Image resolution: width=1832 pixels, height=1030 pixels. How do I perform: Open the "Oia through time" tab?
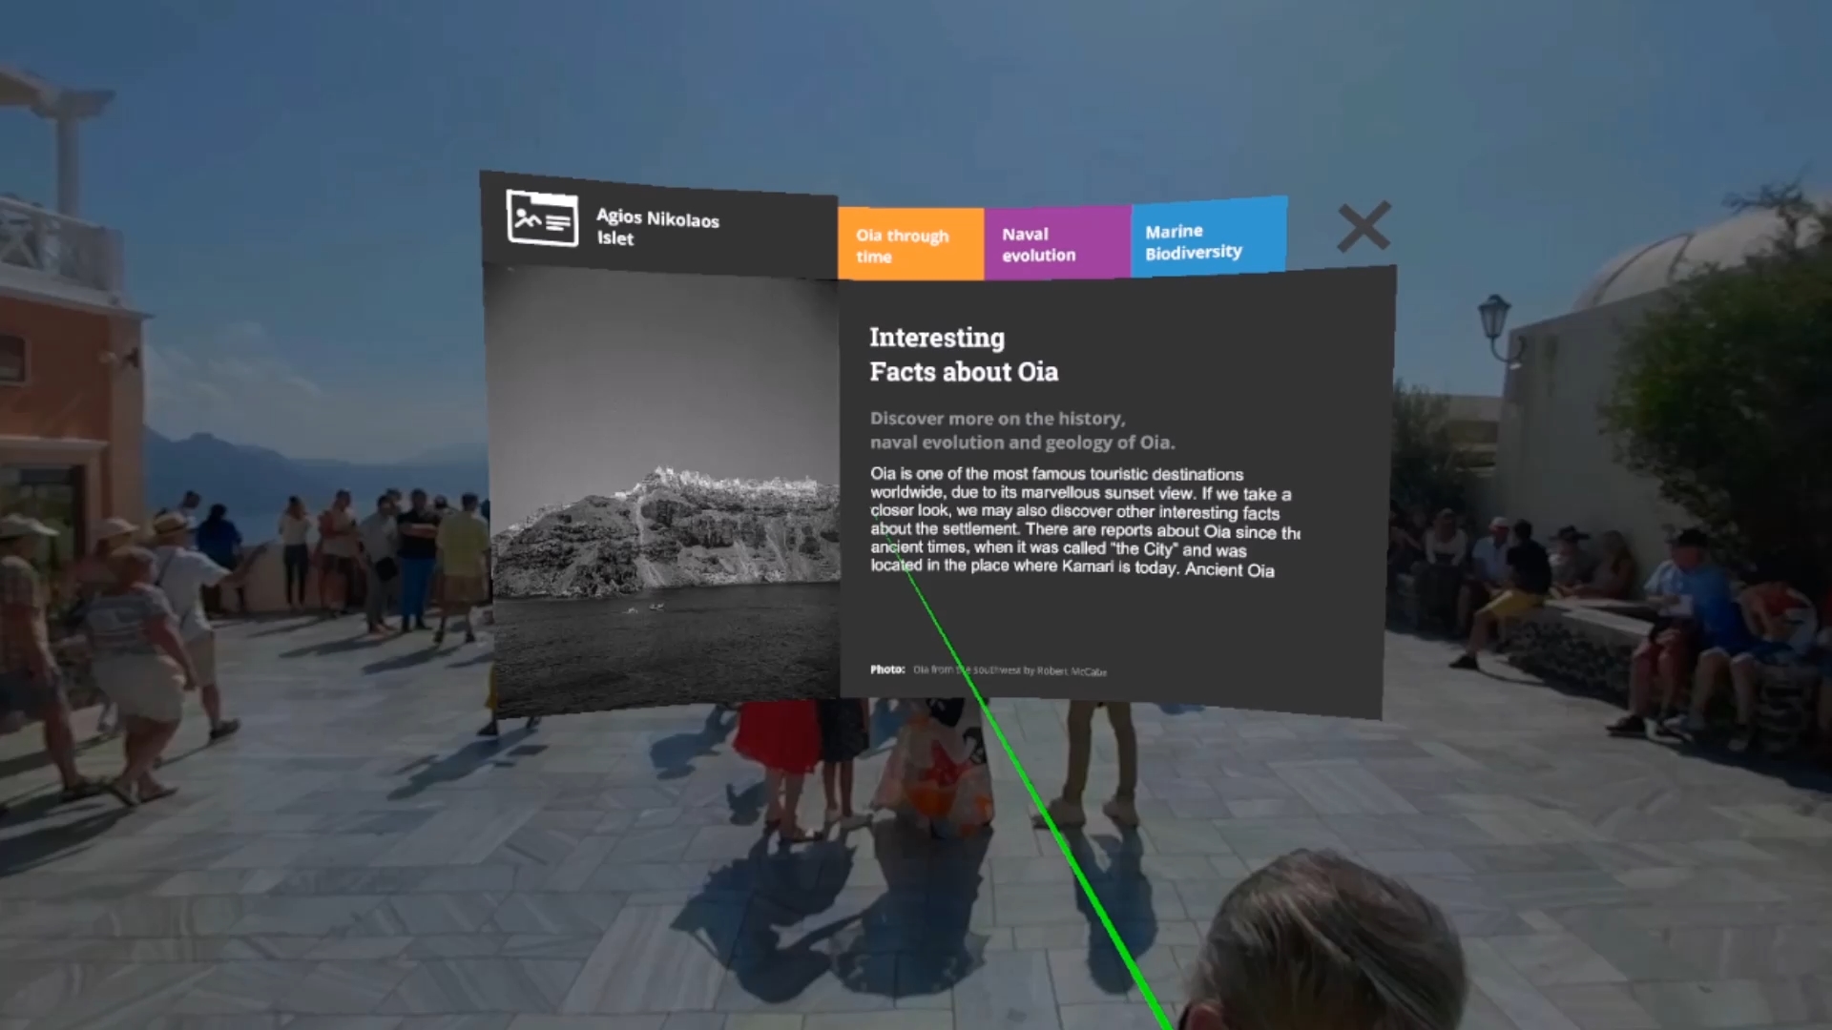click(x=910, y=244)
